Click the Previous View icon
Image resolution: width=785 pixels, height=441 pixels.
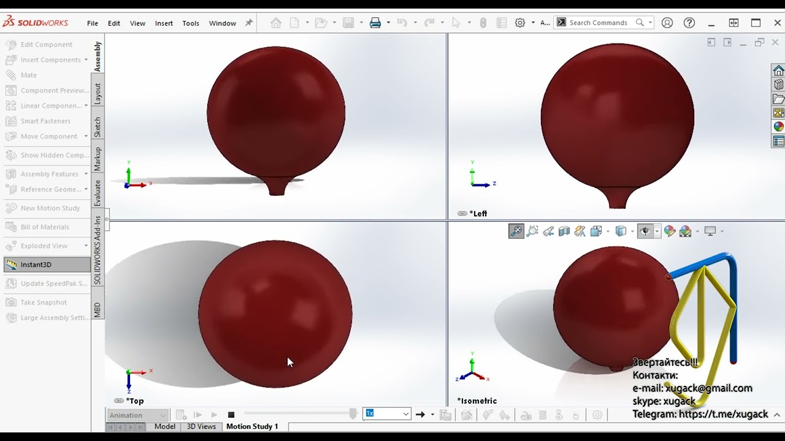point(548,231)
